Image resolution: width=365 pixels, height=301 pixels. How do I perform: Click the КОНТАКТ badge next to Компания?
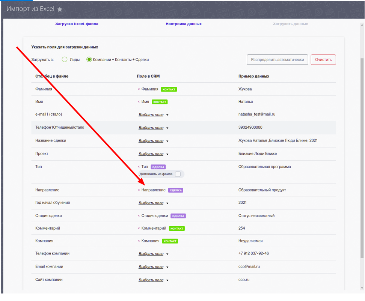pos(170,241)
